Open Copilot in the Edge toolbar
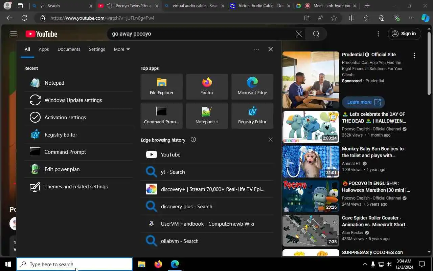 pyautogui.click(x=425, y=18)
